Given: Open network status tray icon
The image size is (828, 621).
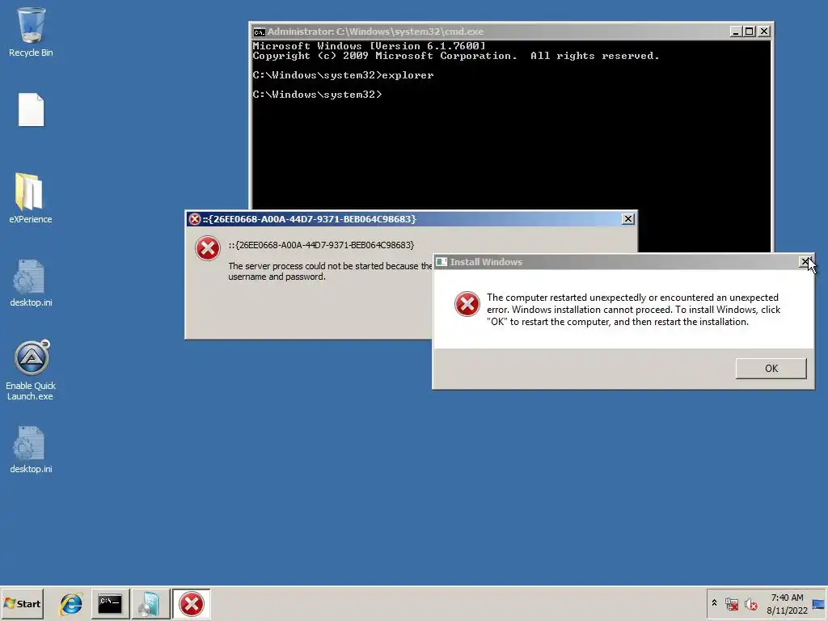Looking at the screenshot, I should point(731,603).
